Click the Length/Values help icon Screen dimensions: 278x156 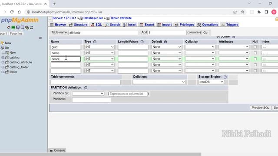click(x=142, y=42)
